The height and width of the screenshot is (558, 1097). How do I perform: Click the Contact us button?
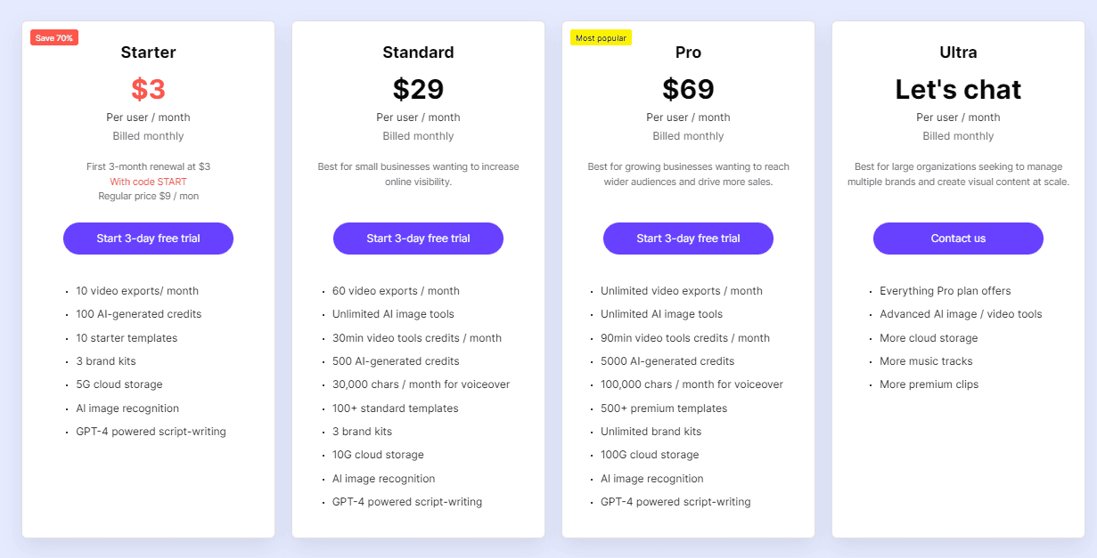(958, 239)
